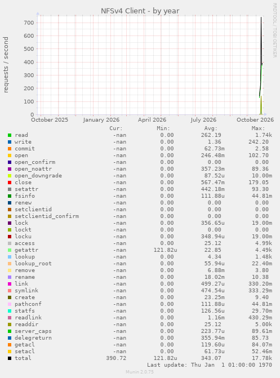Click the 'setclientid_confirm' legend label
Image resolution: width=280 pixels, height=378 pixels.
(x=47, y=216)
